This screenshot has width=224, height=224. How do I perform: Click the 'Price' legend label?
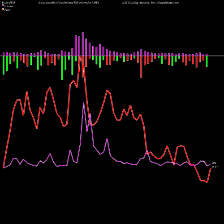tap(7, 10)
